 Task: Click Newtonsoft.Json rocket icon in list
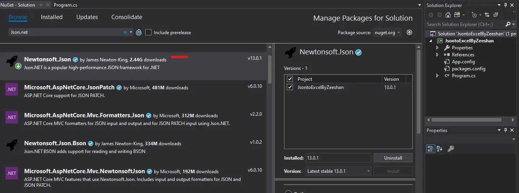point(11,62)
